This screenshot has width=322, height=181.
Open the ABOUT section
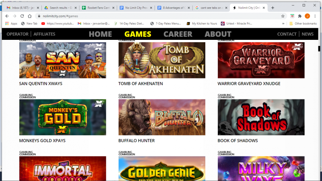218,34
